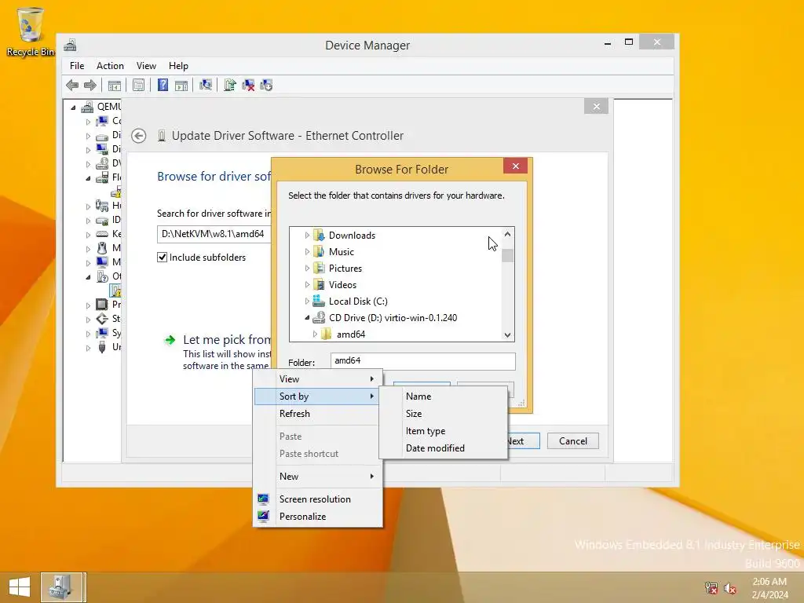
Task: Click the blue Help question mark icon
Action: (x=163, y=85)
